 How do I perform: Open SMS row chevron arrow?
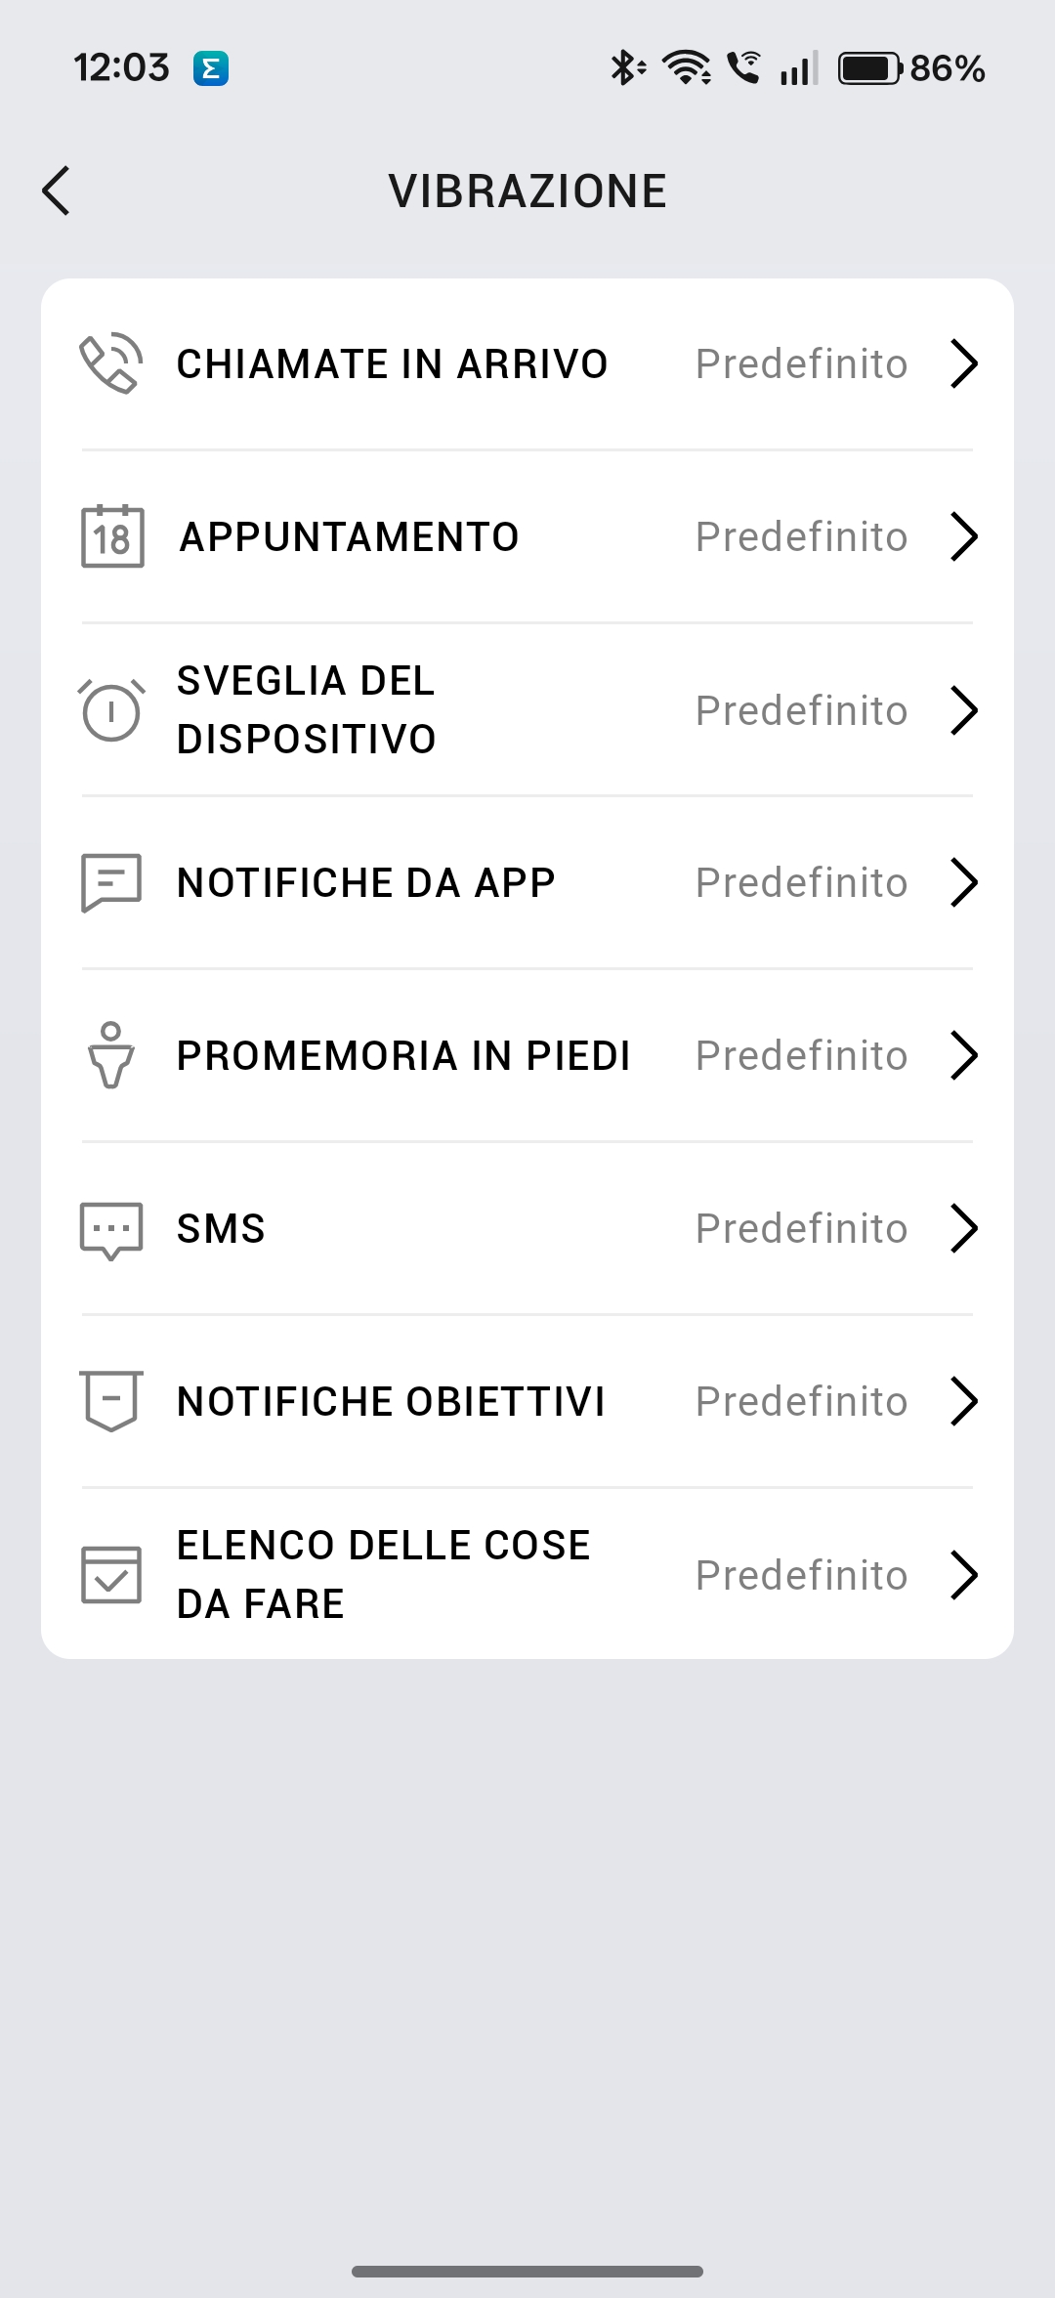(x=964, y=1228)
